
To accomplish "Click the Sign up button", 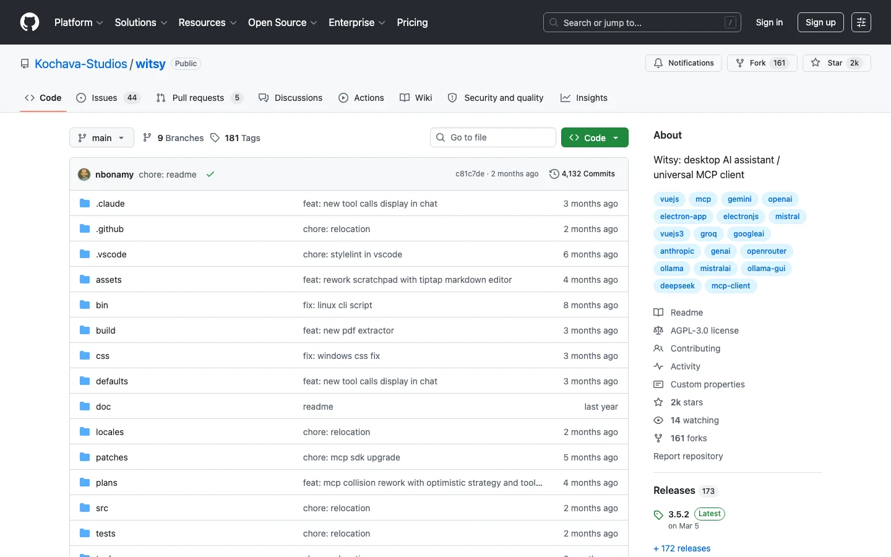I will click(820, 22).
